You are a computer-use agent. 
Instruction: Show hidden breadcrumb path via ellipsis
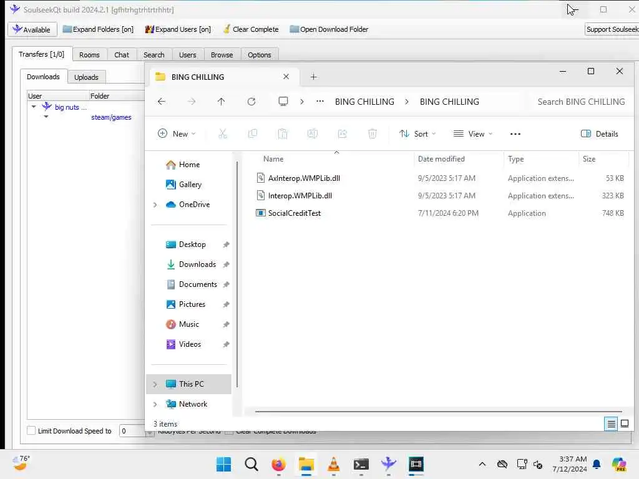click(x=320, y=102)
